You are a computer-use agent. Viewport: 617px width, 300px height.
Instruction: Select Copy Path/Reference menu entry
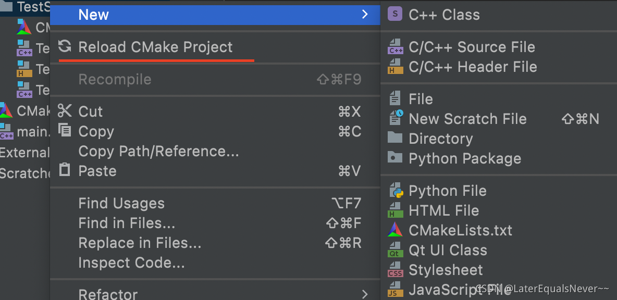coord(158,151)
